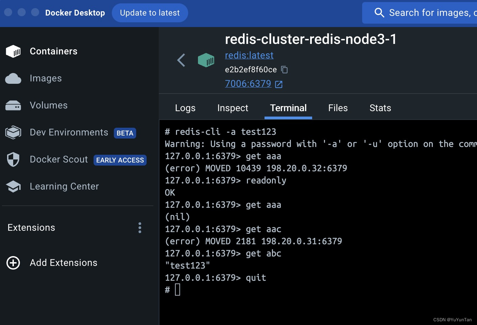Click terminal output "test123"

[187, 266]
